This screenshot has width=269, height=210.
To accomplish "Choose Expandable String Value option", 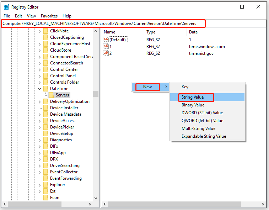I will [207, 136].
